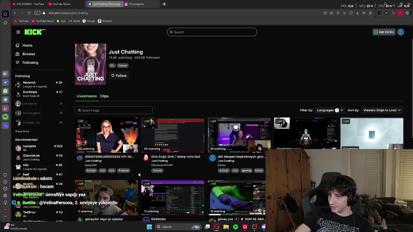Open the Google bookmark
This screenshot has height=232, width=413.
(89, 21)
